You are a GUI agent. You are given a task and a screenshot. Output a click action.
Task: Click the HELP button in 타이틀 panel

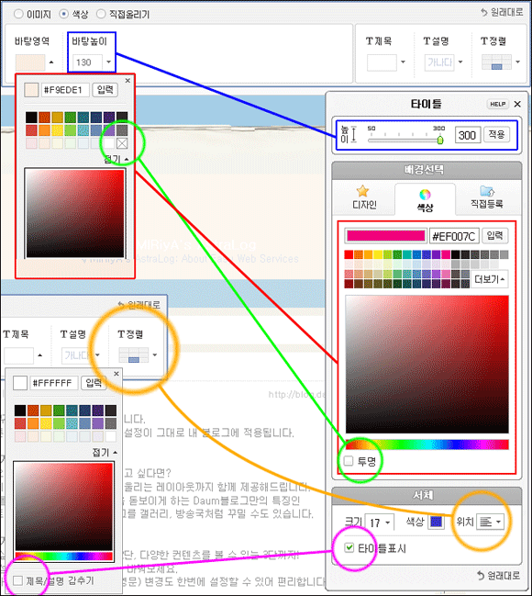click(x=497, y=104)
